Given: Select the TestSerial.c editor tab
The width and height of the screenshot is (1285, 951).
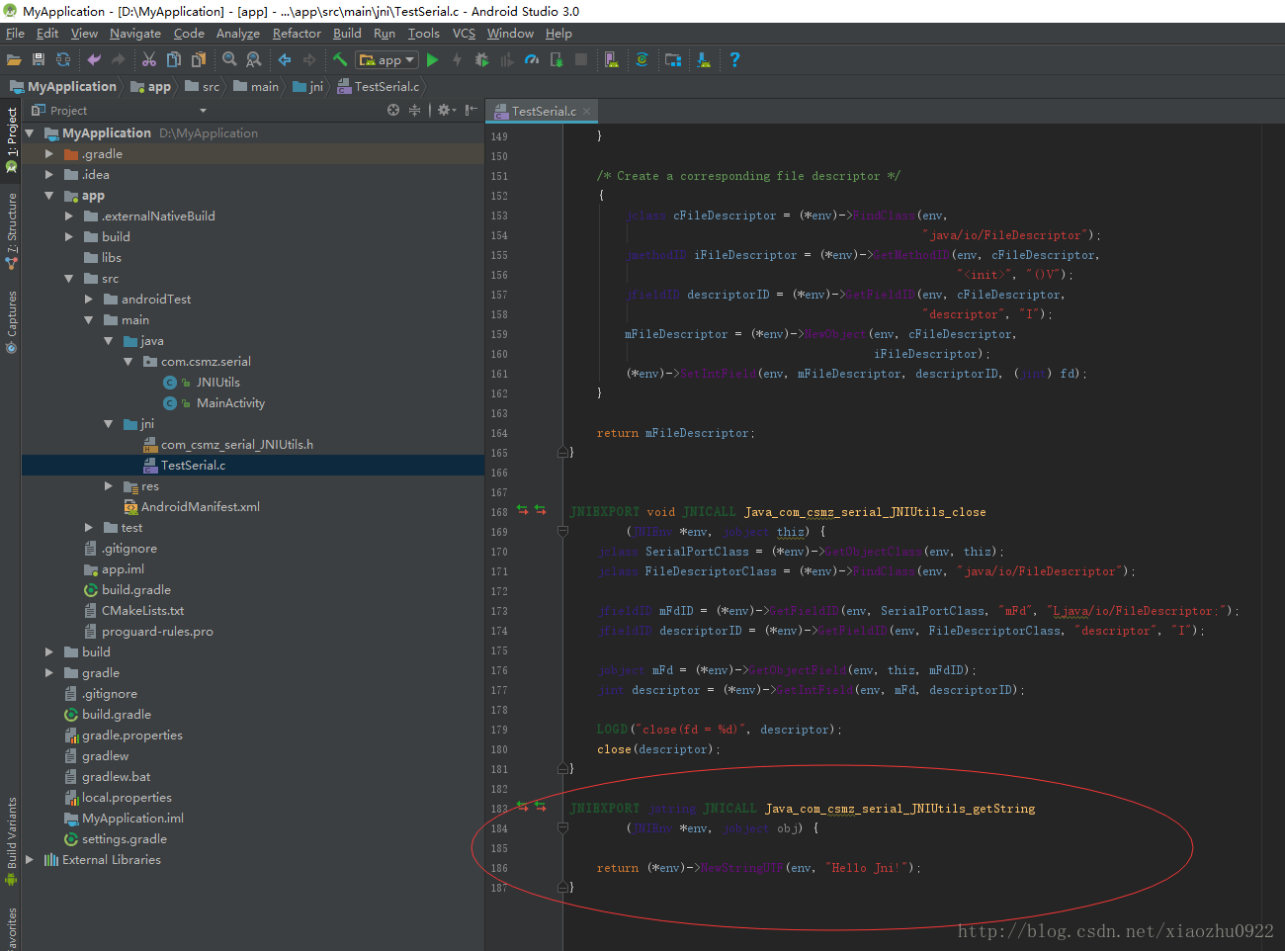Looking at the screenshot, I should tap(542, 111).
